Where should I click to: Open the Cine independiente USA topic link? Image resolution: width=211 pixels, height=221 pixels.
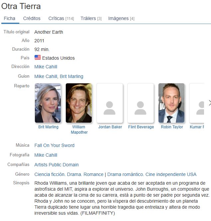click(x=171, y=174)
